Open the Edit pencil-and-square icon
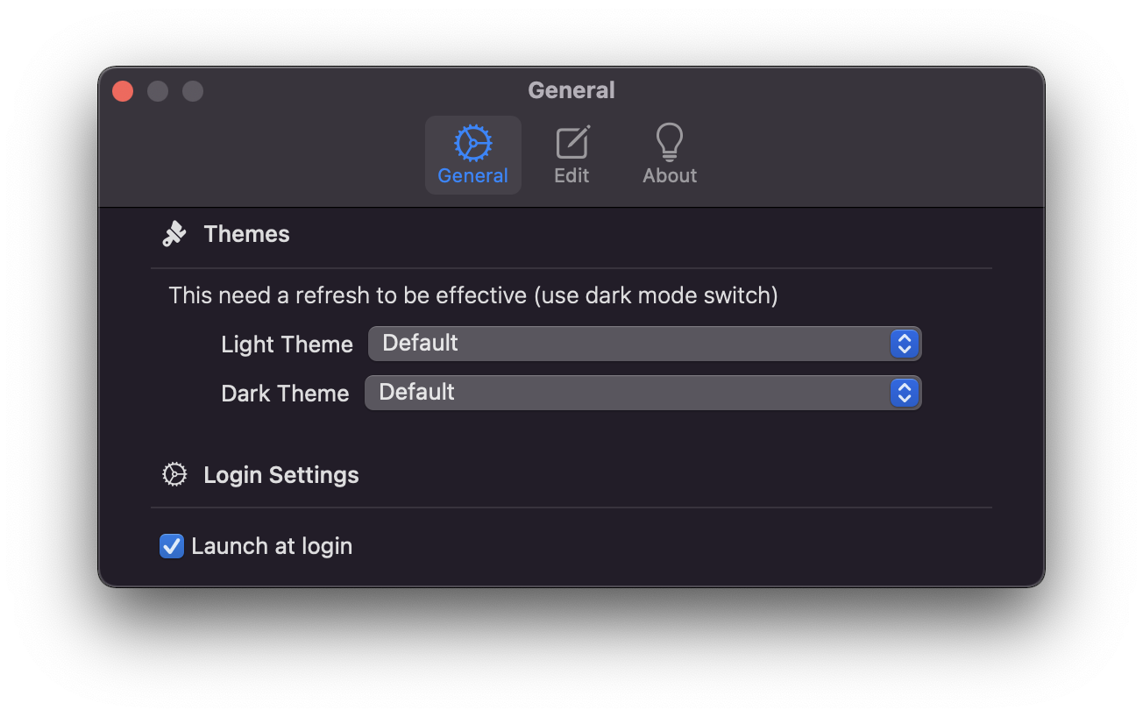Viewport: 1143px width, 717px height. click(572, 143)
